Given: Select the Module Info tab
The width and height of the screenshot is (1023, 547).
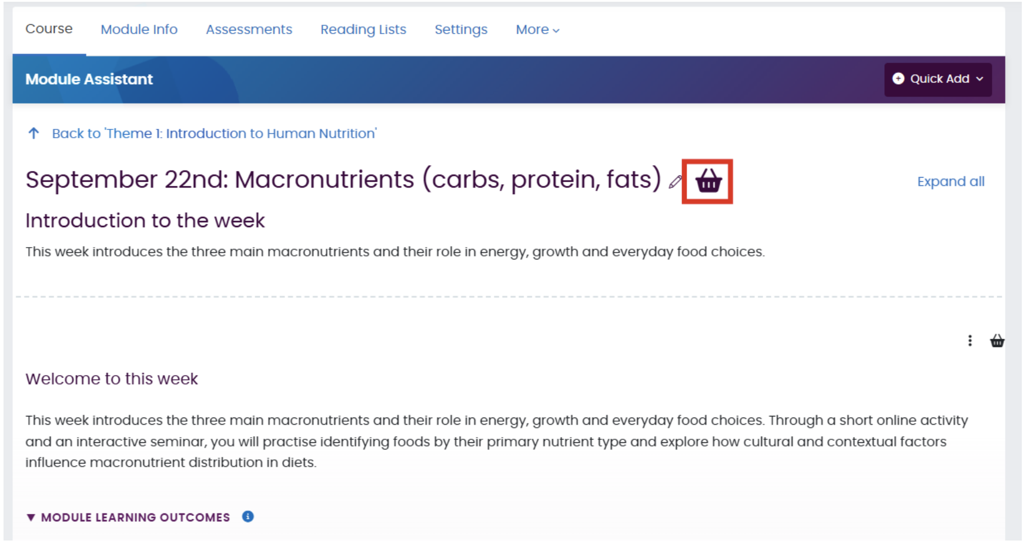Looking at the screenshot, I should click(139, 29).
